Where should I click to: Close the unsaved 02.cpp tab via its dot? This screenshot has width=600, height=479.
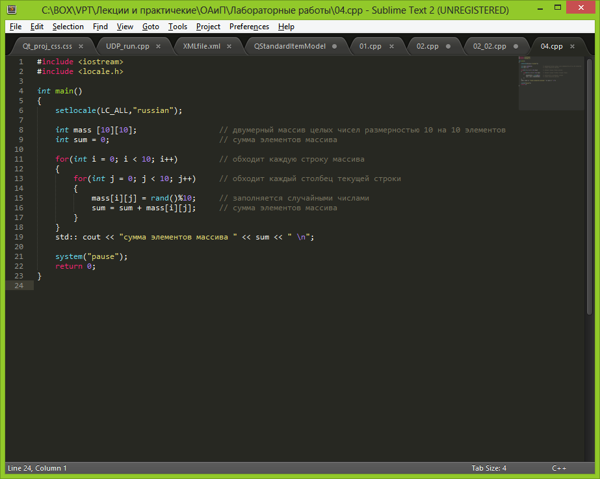[448, 46]
